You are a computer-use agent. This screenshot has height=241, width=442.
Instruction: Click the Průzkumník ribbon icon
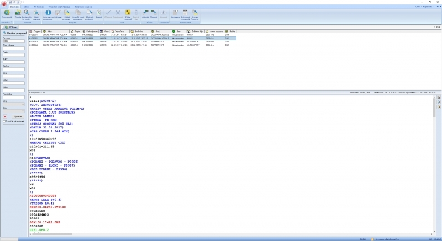coord(7,12)
